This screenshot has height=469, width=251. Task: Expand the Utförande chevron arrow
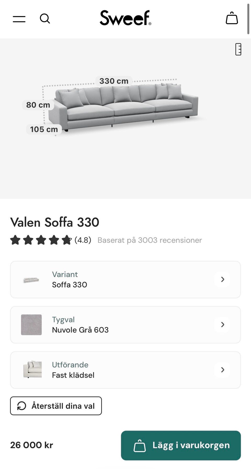(x=223, y=370)
